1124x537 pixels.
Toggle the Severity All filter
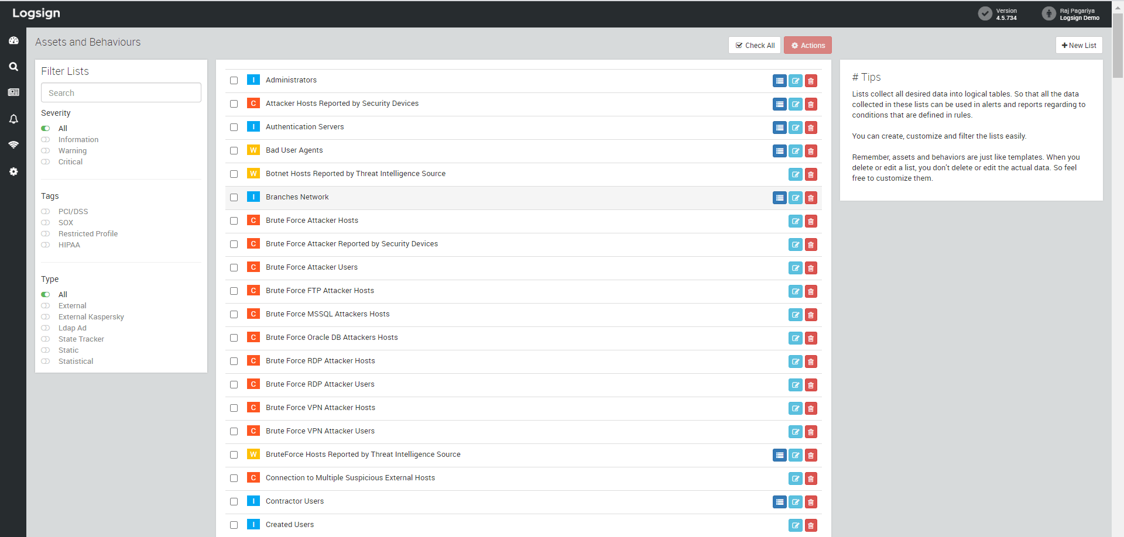pos(46,129)
